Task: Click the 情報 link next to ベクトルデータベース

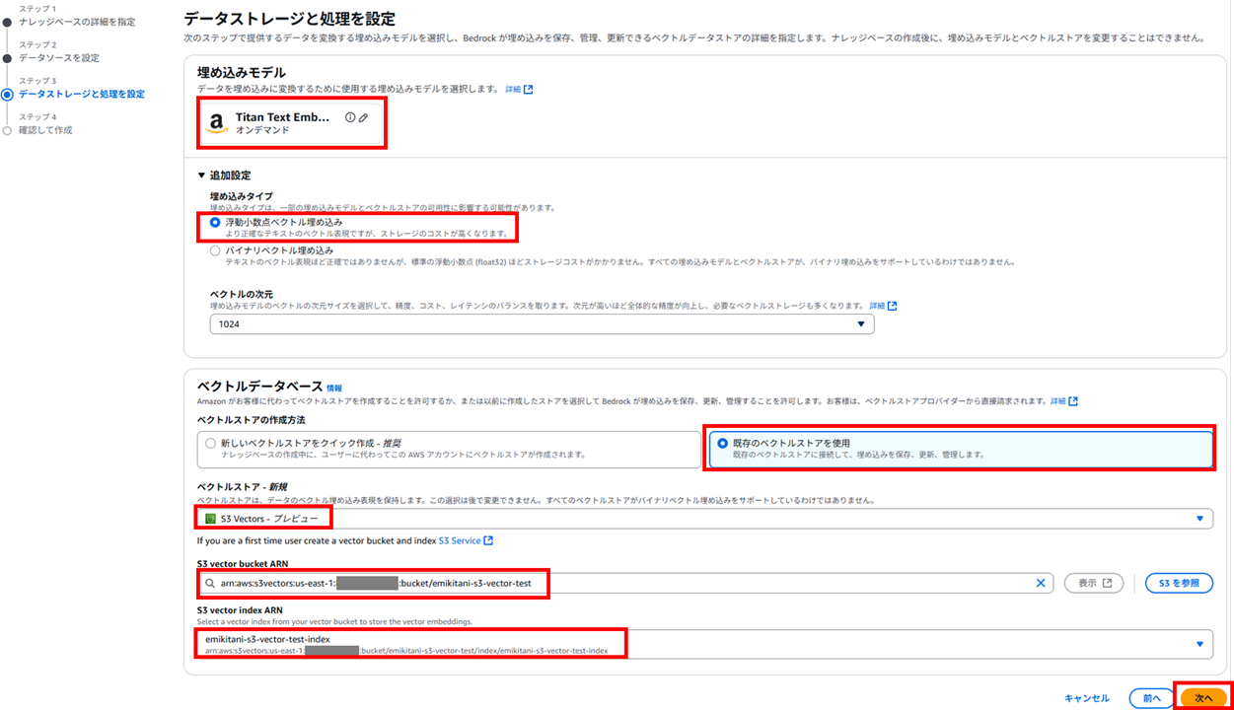Action: pyautogui.click(x=334, y=389)
